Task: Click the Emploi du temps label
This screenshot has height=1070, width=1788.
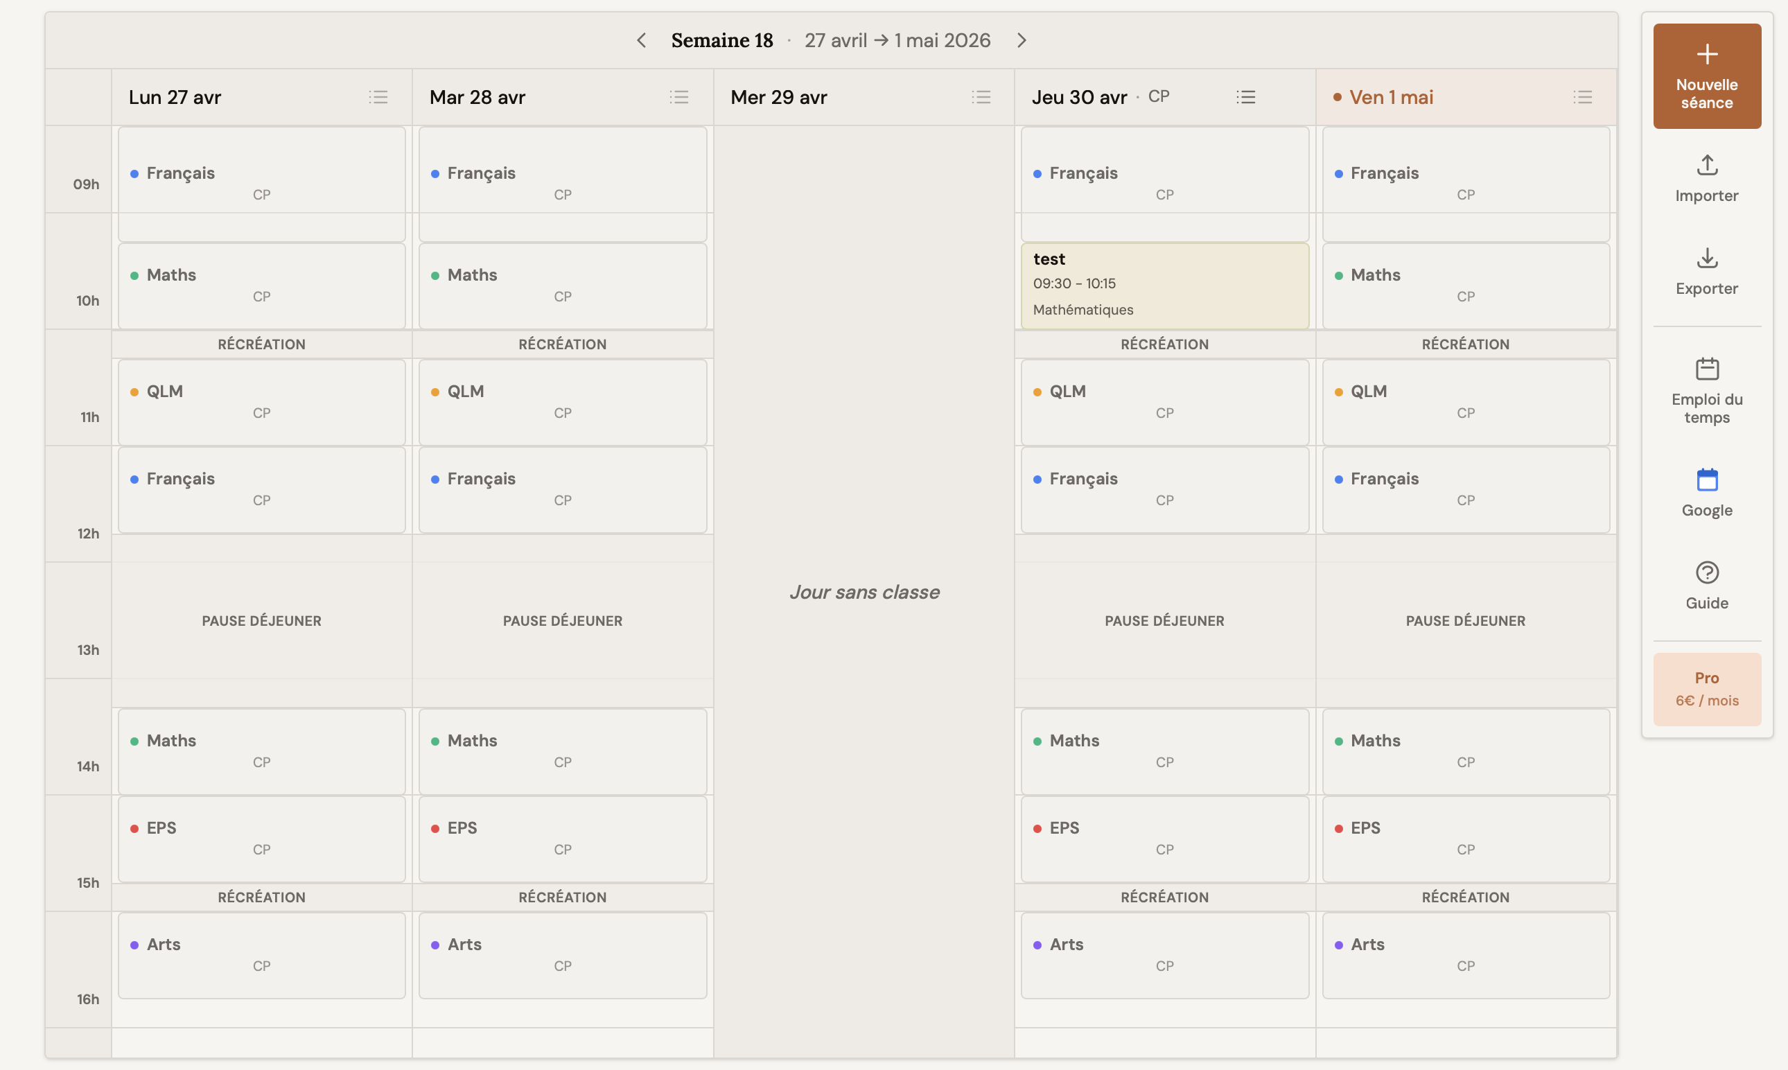Action: (x=1706, y=408)
